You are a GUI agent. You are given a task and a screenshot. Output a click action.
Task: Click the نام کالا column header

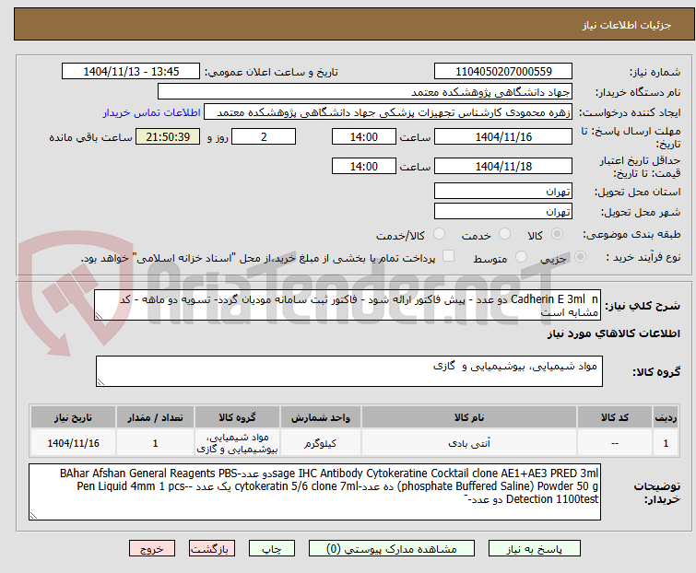[468, 417]
